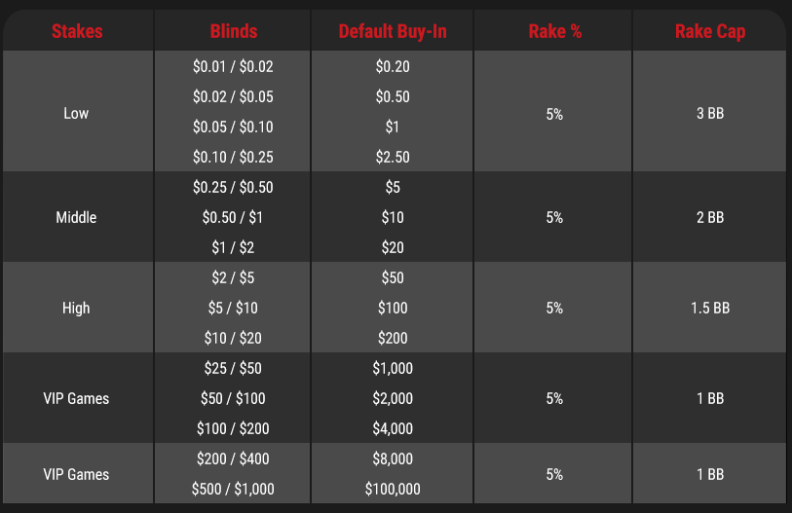This screenshot has width=792, height=513.
Task: Click the $100,000 default buy-in value
Action: (393, 489)
